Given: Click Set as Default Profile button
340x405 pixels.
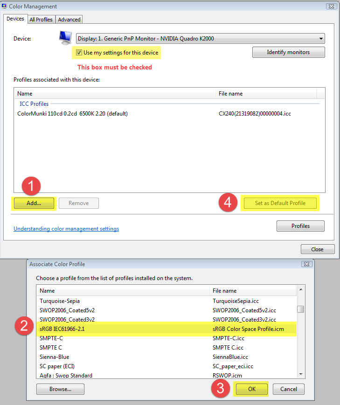Looking at the screenshot, I should tap(280, 203).
